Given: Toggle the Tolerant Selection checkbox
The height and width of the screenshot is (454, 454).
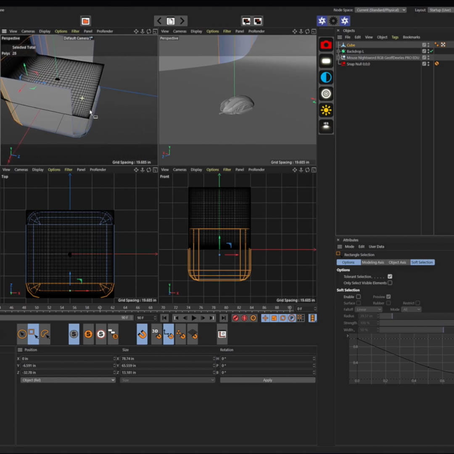Looking at the screenshot, I should tap(390, 277).
